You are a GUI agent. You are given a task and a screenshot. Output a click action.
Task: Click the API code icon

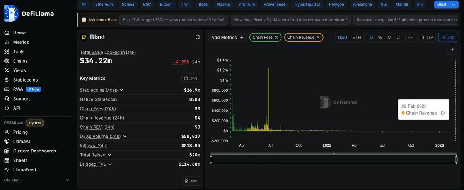tap(7, 108)
